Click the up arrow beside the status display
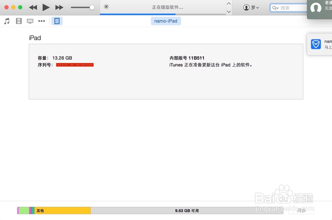The height and width of the screenshot is (220, 332). 229,4
